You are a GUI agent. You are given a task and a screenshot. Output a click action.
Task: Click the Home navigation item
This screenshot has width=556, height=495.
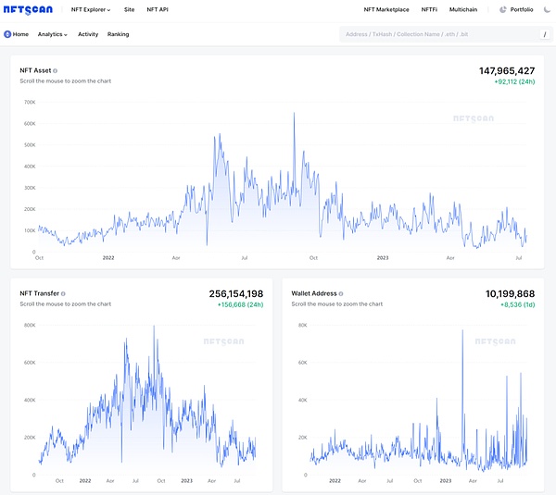click(20, 34)
